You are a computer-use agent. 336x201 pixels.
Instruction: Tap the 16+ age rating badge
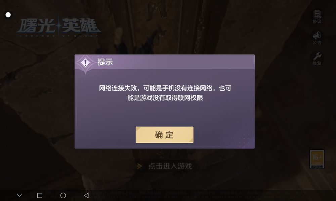pyautogui.click(x=317, y=159)
